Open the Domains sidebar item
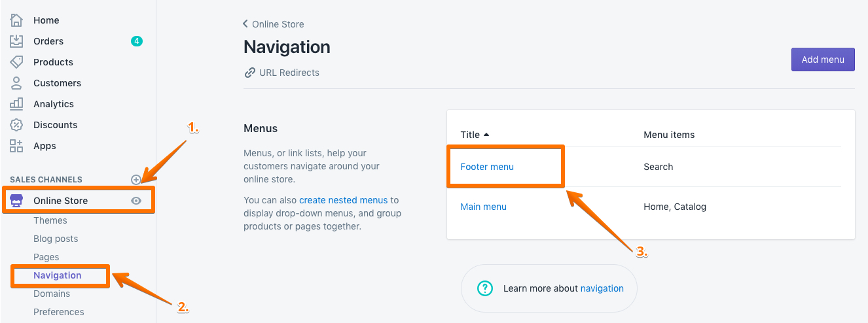The image size is (868, 323). pos(52,294)
